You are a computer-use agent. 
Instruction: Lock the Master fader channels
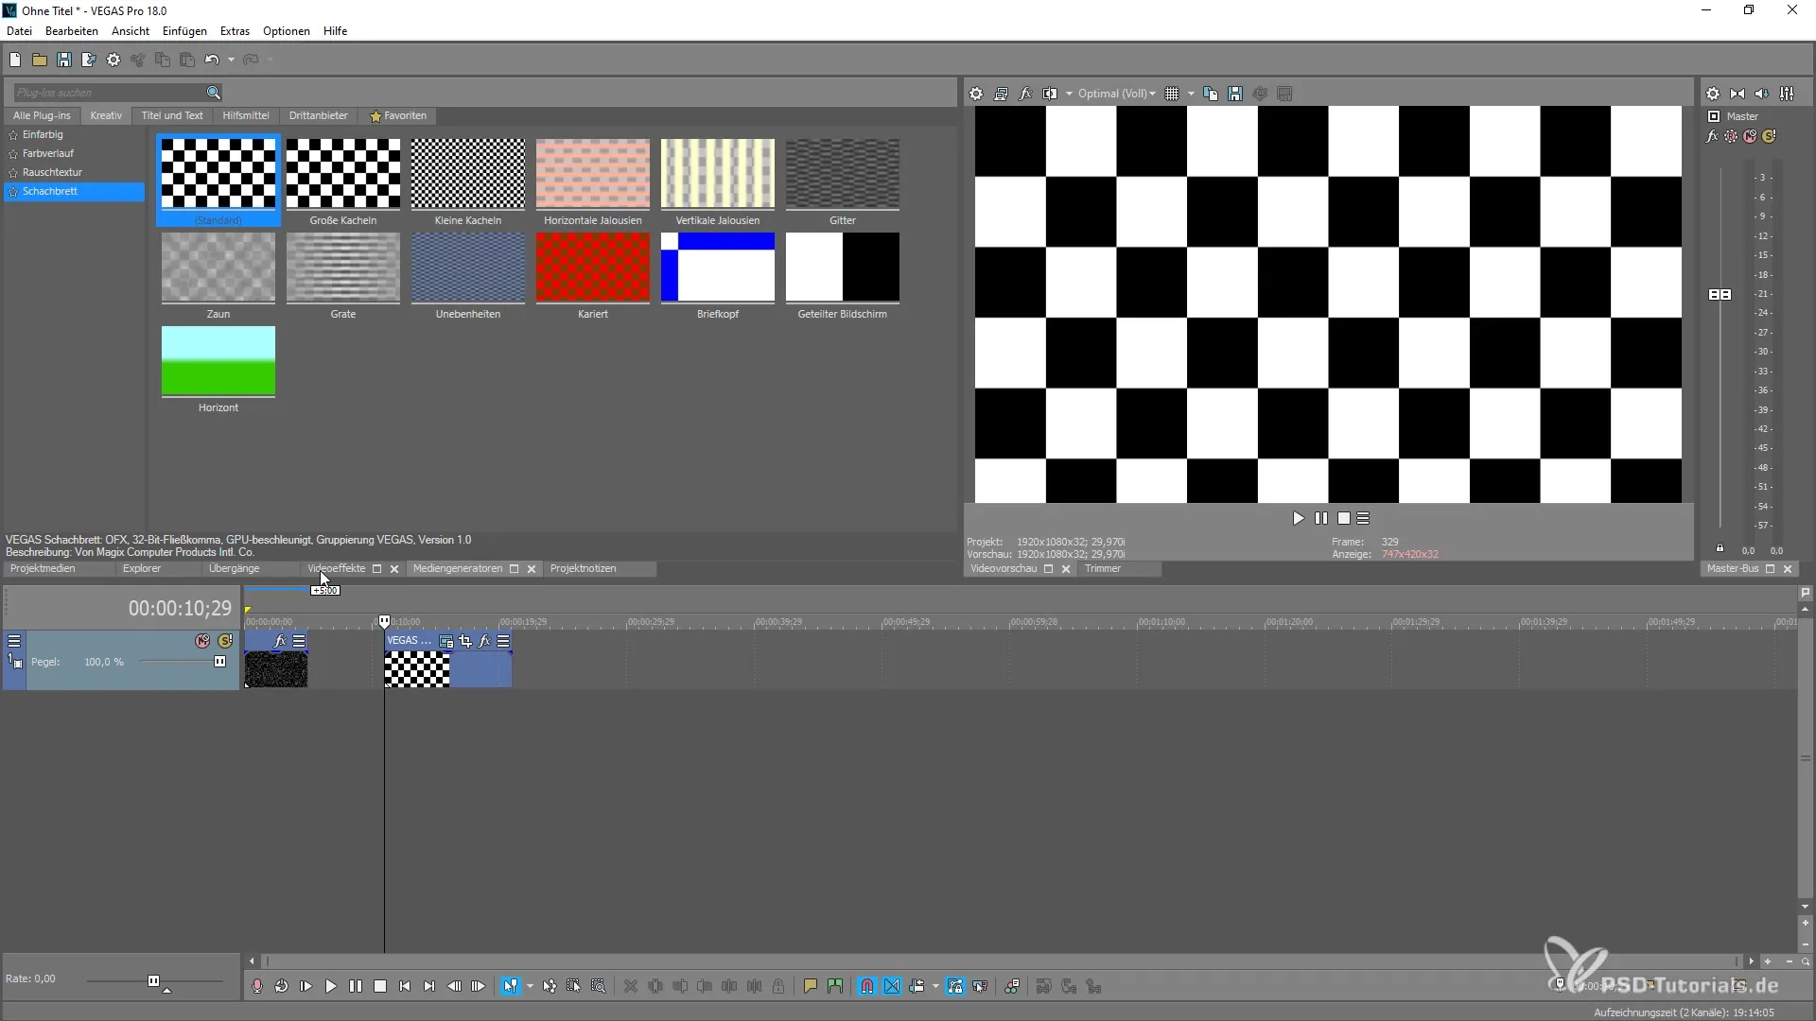point(1720,548)
